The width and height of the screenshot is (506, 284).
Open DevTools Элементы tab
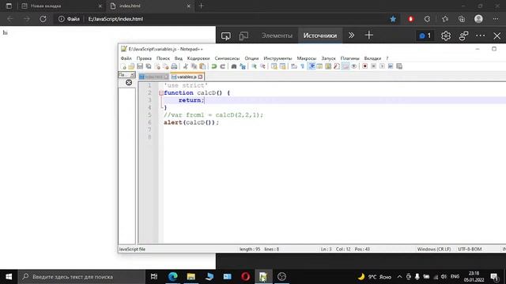tap(277, 35)
